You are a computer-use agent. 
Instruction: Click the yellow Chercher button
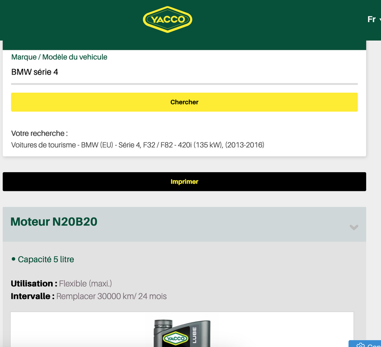[x=184, y=102]
